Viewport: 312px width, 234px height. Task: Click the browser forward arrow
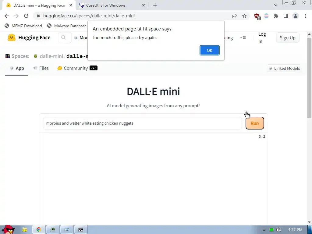click(x=16, y=16)
